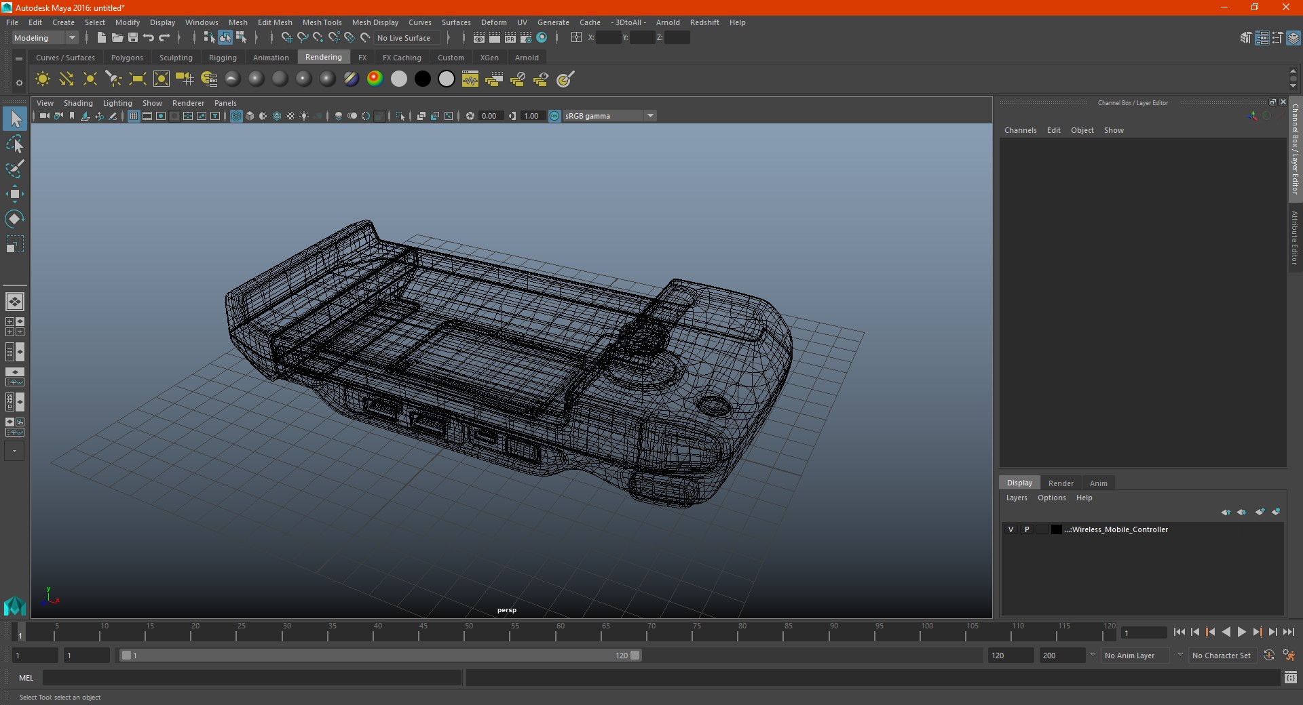Switch to the Arnold shelf tab
The width and height of the screenshot is (1303, 705).
527,58
